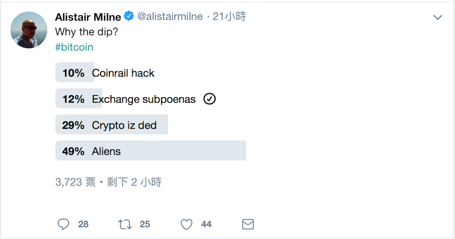Click the 3,723 votes count text
Viewport: 455px width, 239px height.
75,182
